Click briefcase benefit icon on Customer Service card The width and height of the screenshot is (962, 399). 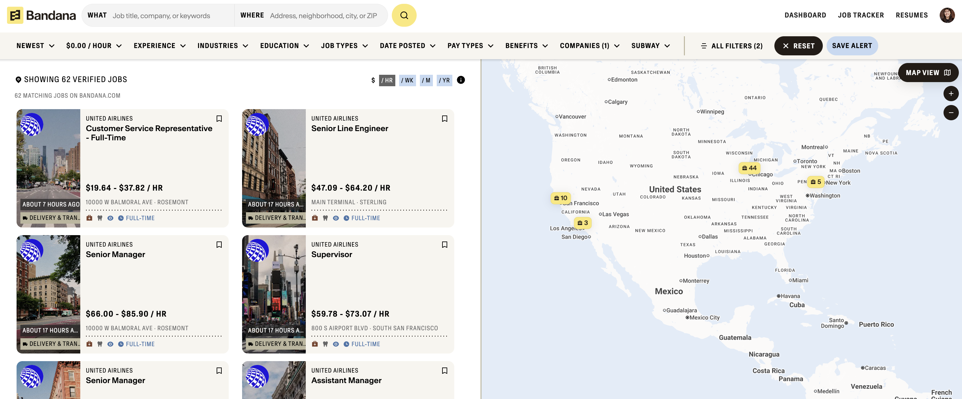point(89,218)
